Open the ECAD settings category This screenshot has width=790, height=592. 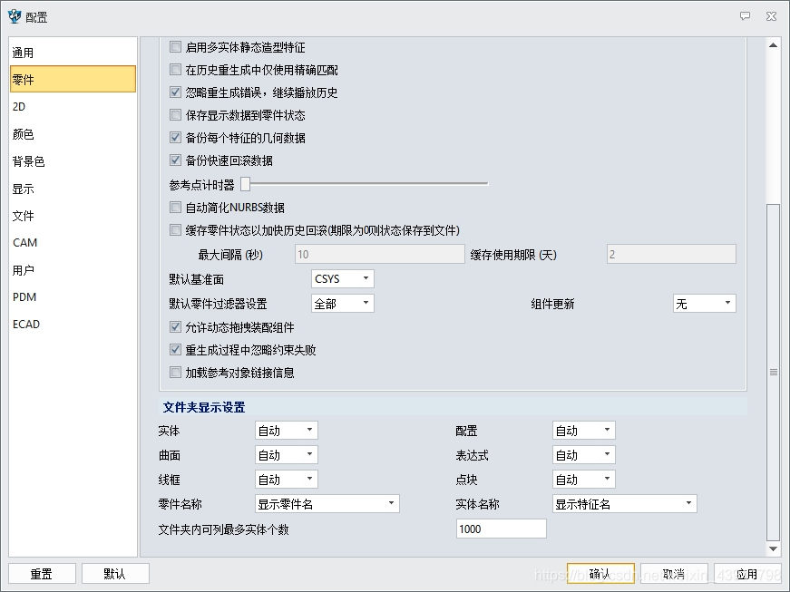point(73,325)
